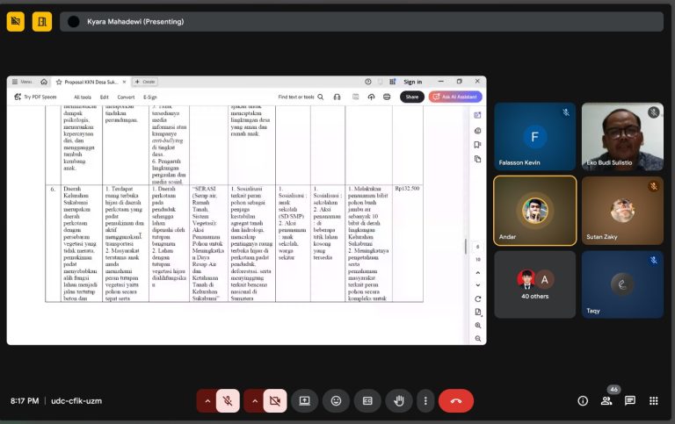Open the chat with everyone panel

630,401
